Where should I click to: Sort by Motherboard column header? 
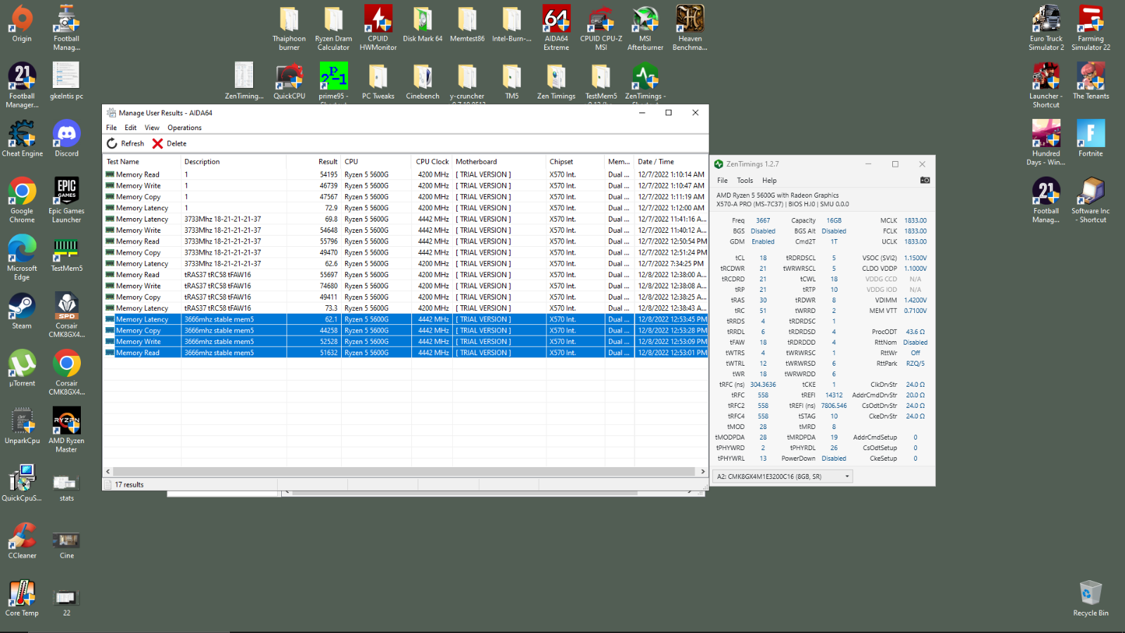(500, 162)
